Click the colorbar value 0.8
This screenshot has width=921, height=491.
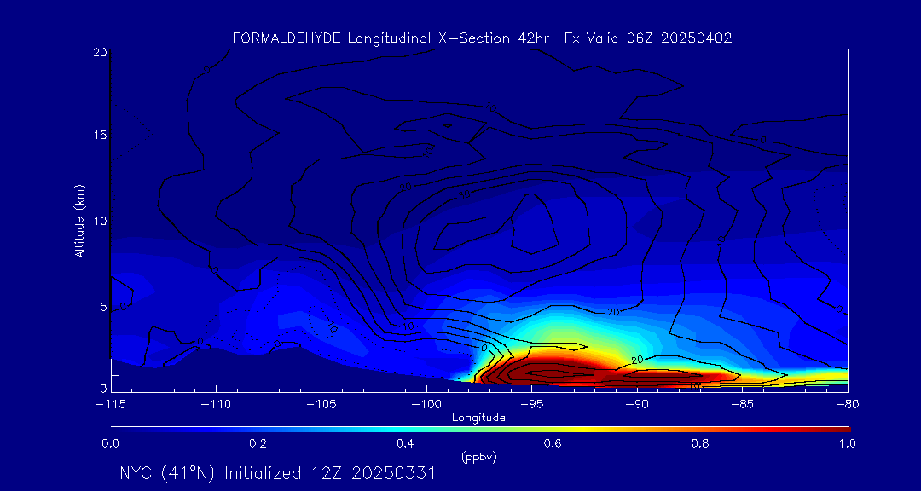point(699,443)
